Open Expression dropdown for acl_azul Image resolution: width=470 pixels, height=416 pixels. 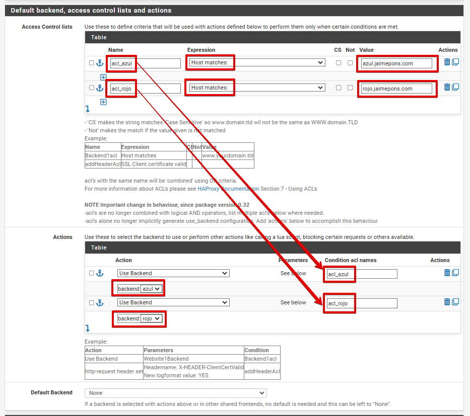pyautogui.click(x=257, y=63)
